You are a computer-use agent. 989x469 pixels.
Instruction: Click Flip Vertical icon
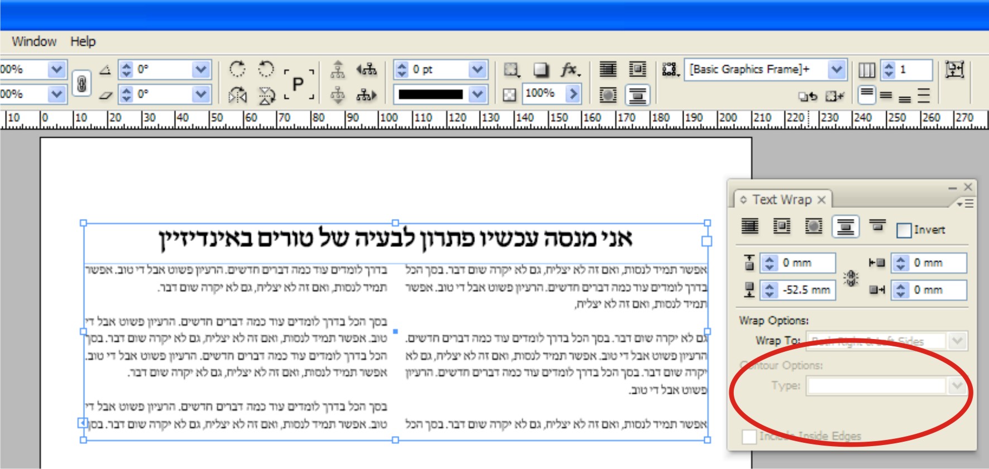[x=266, y=95]
